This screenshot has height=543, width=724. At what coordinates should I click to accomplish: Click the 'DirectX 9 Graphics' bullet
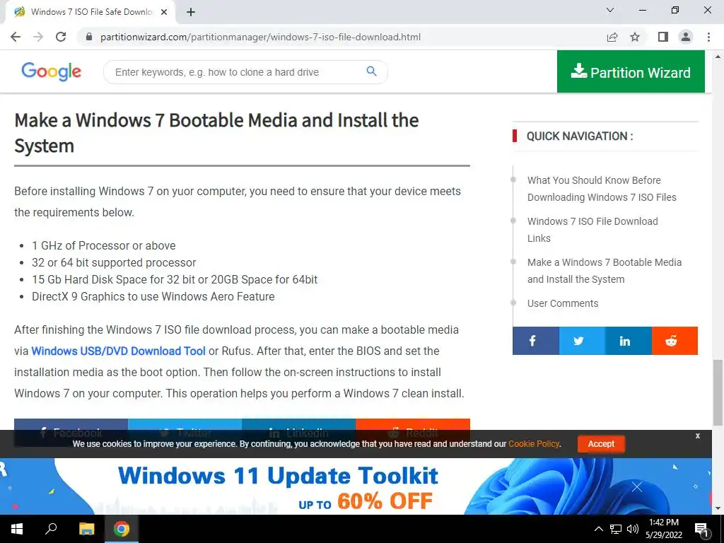[x=153, y=296]
